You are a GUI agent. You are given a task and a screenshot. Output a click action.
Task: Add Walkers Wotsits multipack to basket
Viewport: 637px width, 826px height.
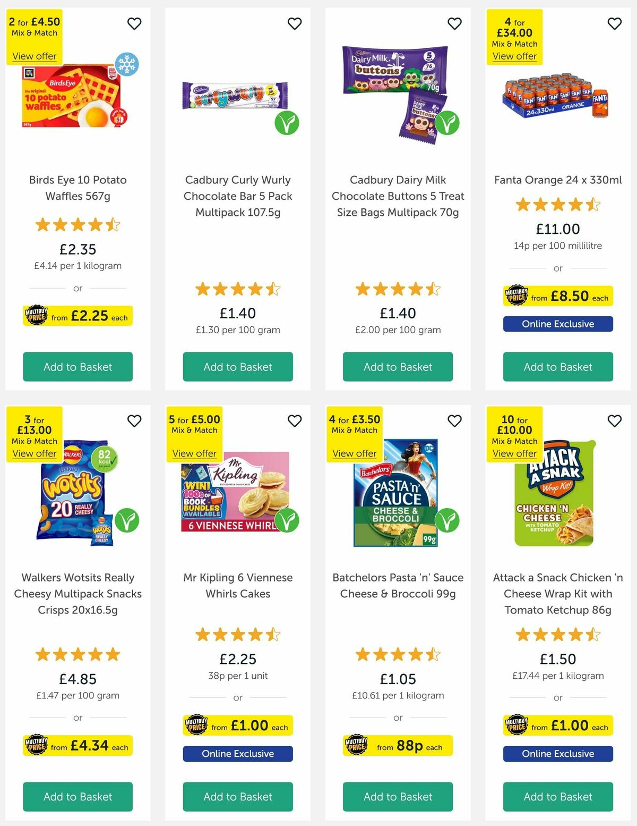point(78,797)
